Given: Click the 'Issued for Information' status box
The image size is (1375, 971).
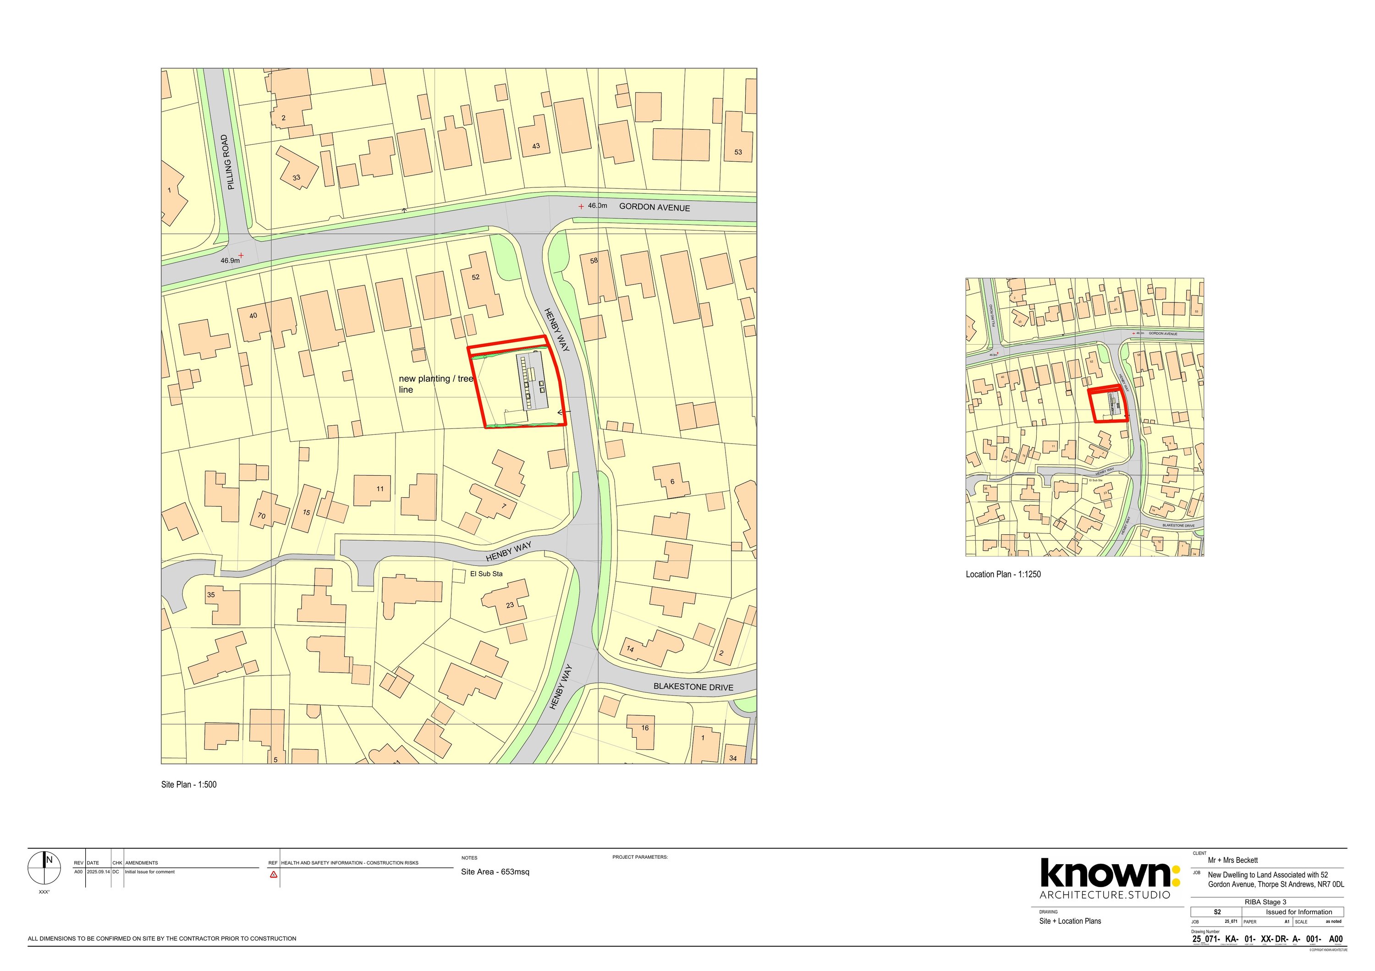Looking at the screenshot, I should (x=1298, y=912).
